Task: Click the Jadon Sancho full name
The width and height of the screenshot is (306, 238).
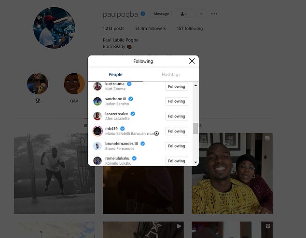Action: (117, 104)
